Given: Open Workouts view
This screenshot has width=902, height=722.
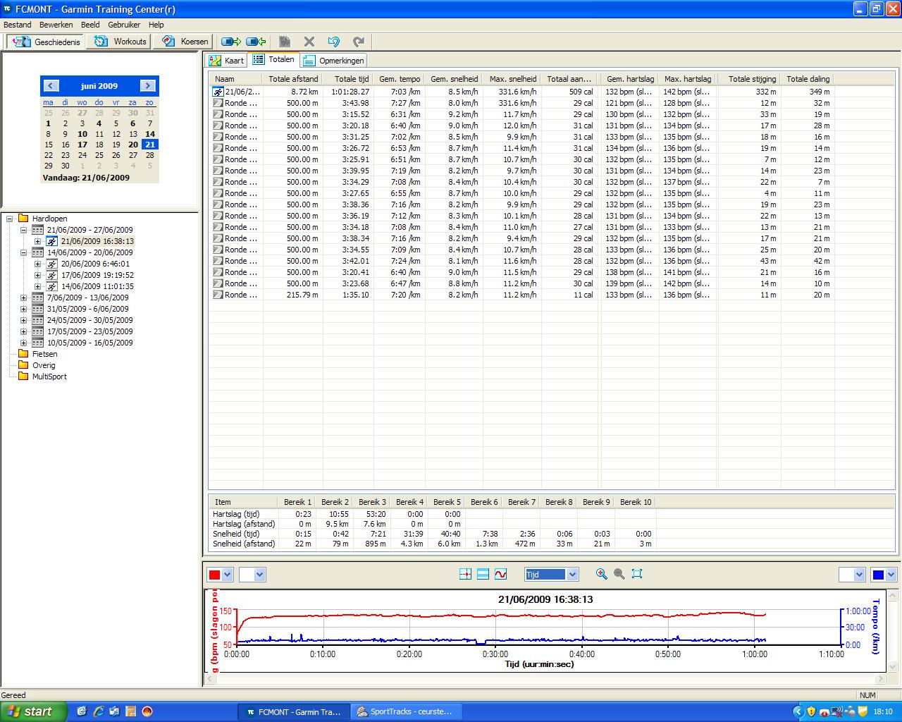Looking at the screenshot, I should 121,42.
